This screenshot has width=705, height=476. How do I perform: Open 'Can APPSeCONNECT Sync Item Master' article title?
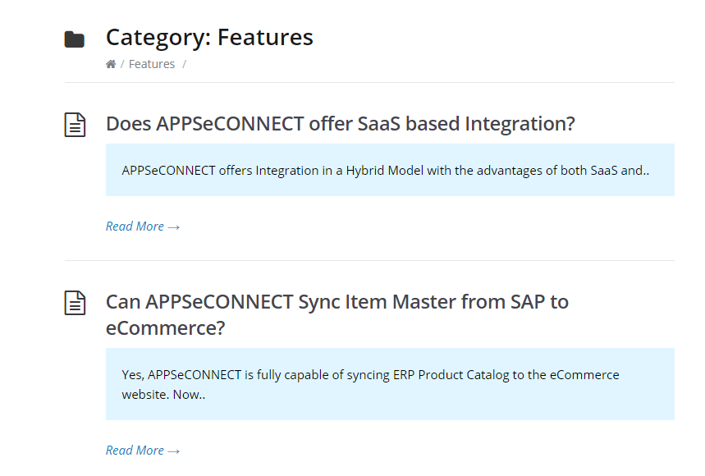(x=337, y=314)
